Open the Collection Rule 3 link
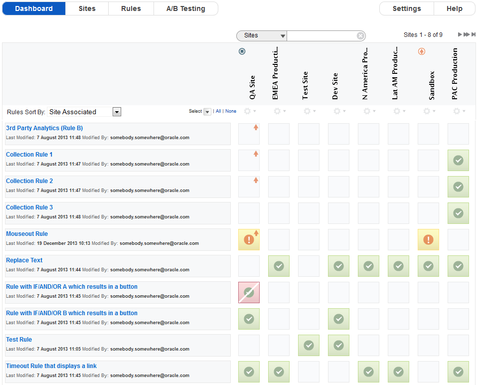 pyautogui.click(x=29, y=207)
